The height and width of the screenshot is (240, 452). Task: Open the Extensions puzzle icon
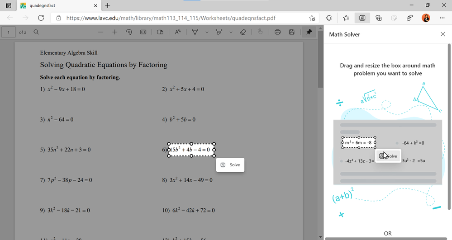coord(329,18)
